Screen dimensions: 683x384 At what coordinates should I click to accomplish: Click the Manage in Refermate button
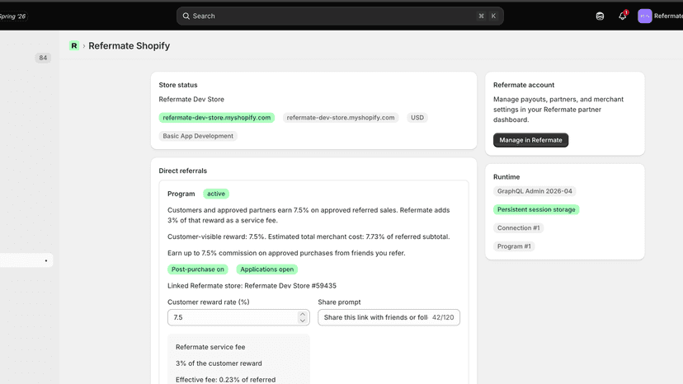(530, 140)
